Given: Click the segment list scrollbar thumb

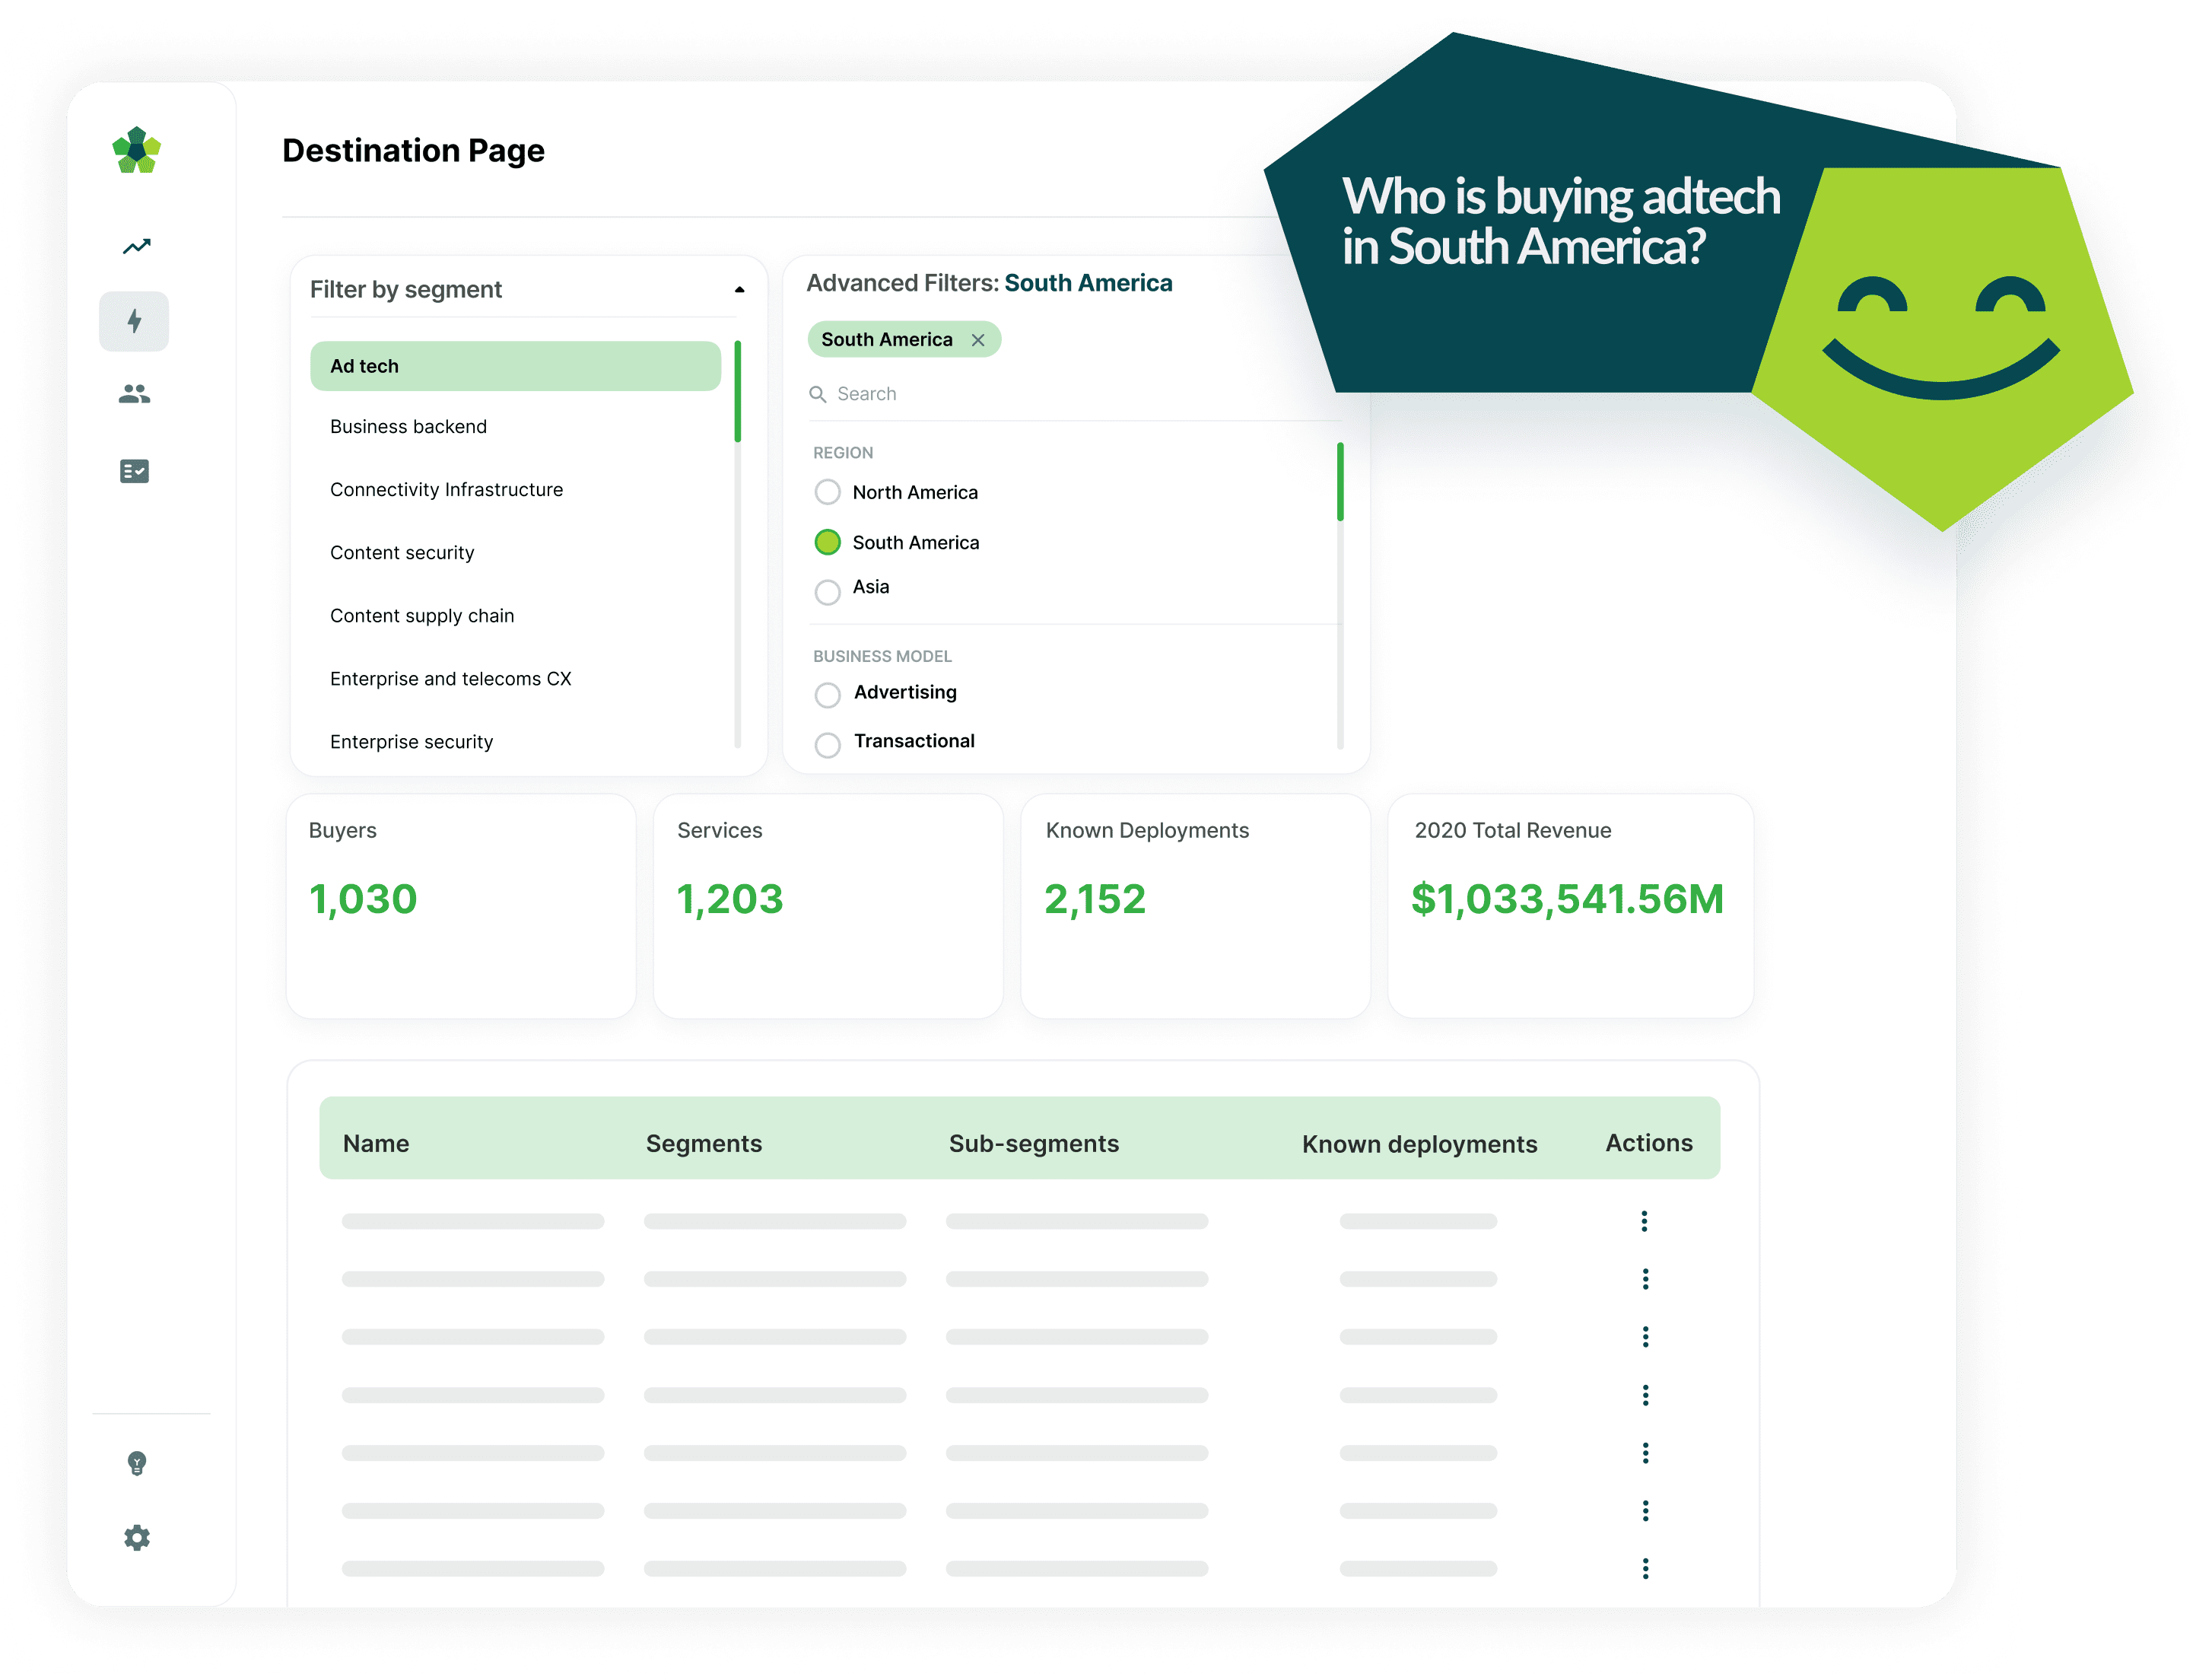Looking at the screenshot, I should [x=737, y=391].
